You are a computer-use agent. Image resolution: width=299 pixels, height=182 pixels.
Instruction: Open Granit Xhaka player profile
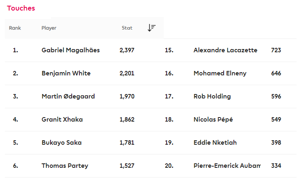click(x=62, y=120)
